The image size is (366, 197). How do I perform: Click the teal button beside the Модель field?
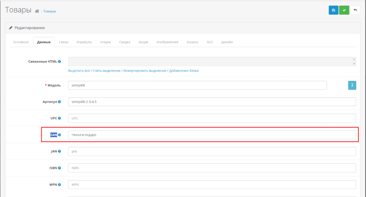(352, 85)
